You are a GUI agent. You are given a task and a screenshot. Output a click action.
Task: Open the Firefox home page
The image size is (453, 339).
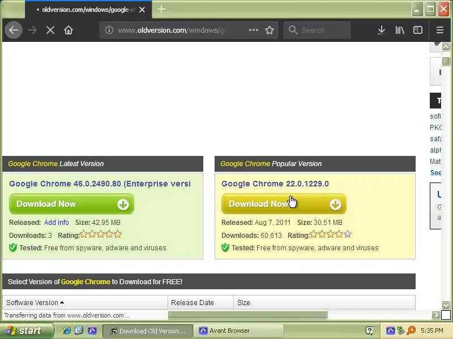(x=69, y=30)
